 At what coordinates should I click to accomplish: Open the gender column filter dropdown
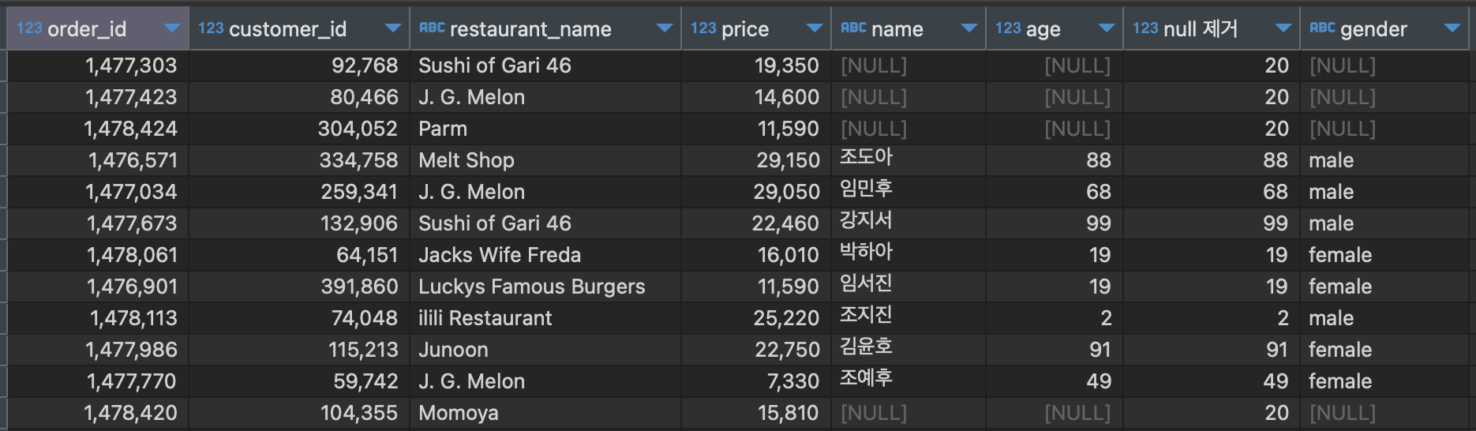(1452, 29)
